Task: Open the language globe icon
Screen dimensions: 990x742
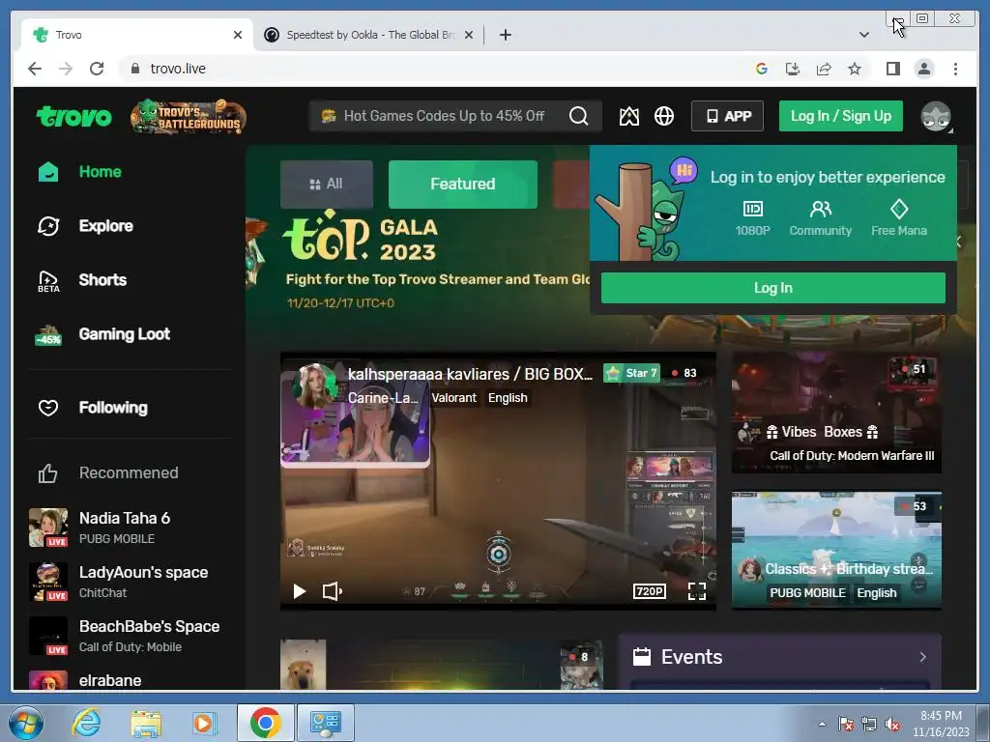Action: (x=663, y=116)
